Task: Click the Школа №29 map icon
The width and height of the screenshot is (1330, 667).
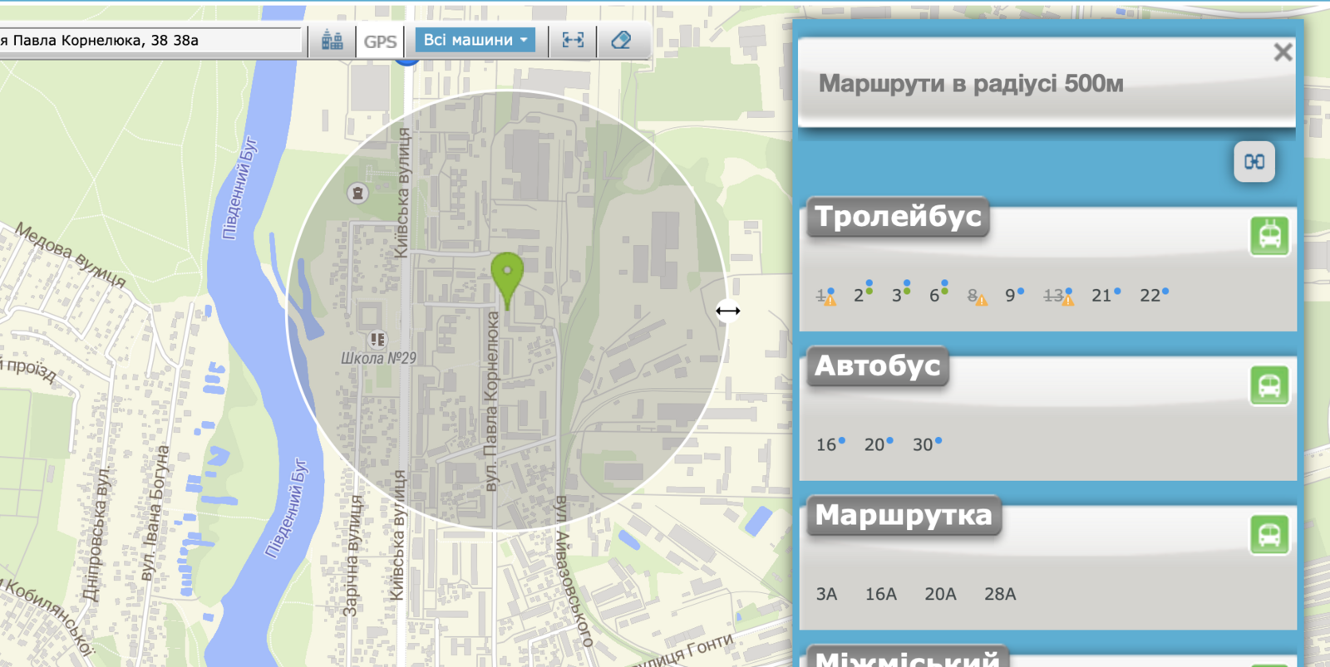Action: [377, 339]
